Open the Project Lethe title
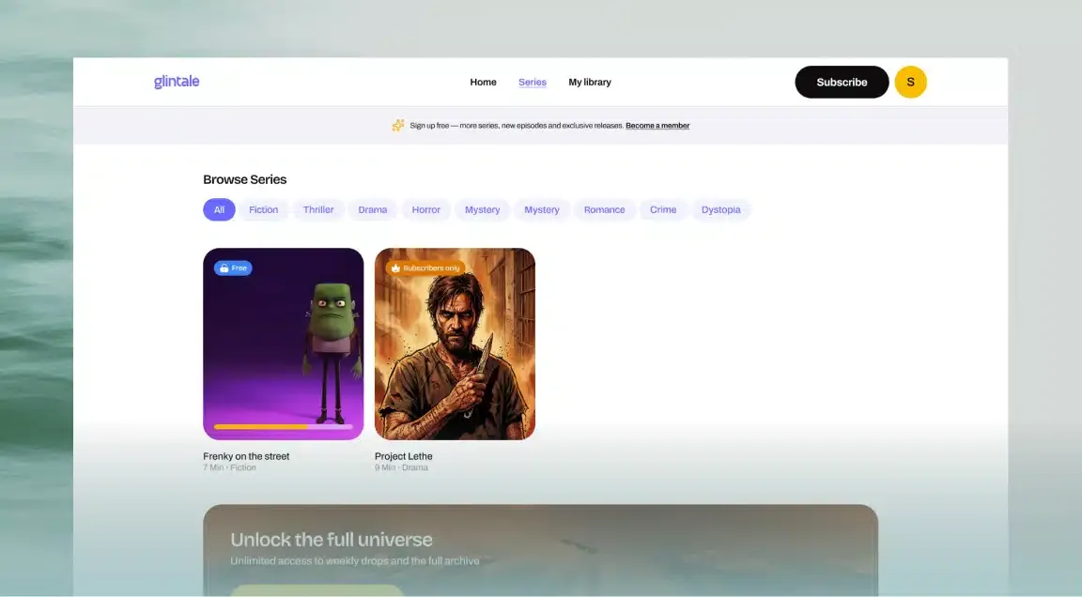This screenshot has height=597, width=1082. point(404,456)
